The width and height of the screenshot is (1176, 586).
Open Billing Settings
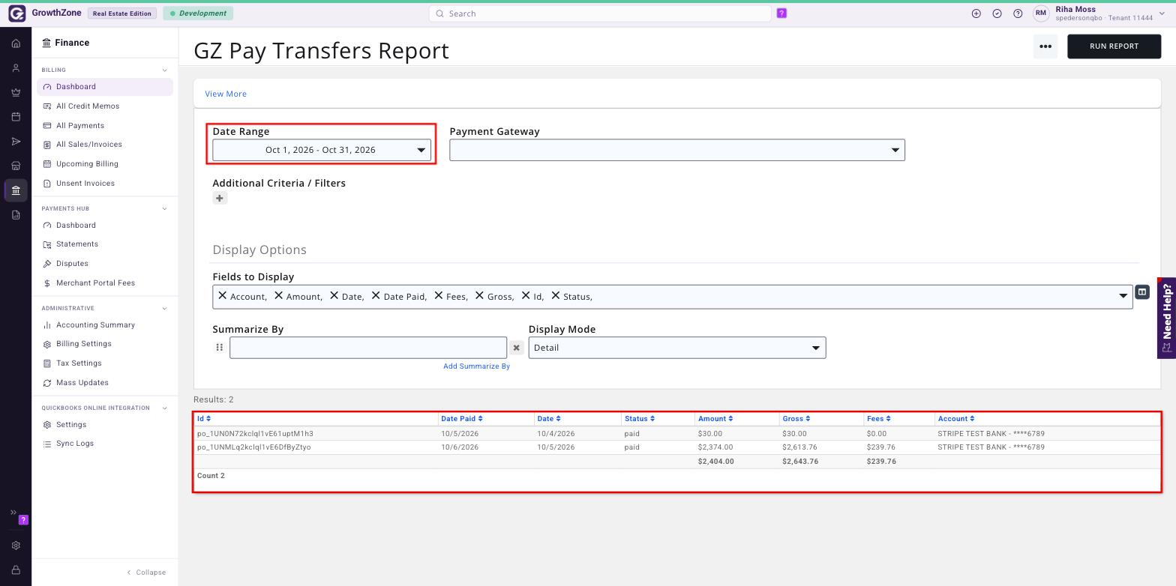(84, 344)
